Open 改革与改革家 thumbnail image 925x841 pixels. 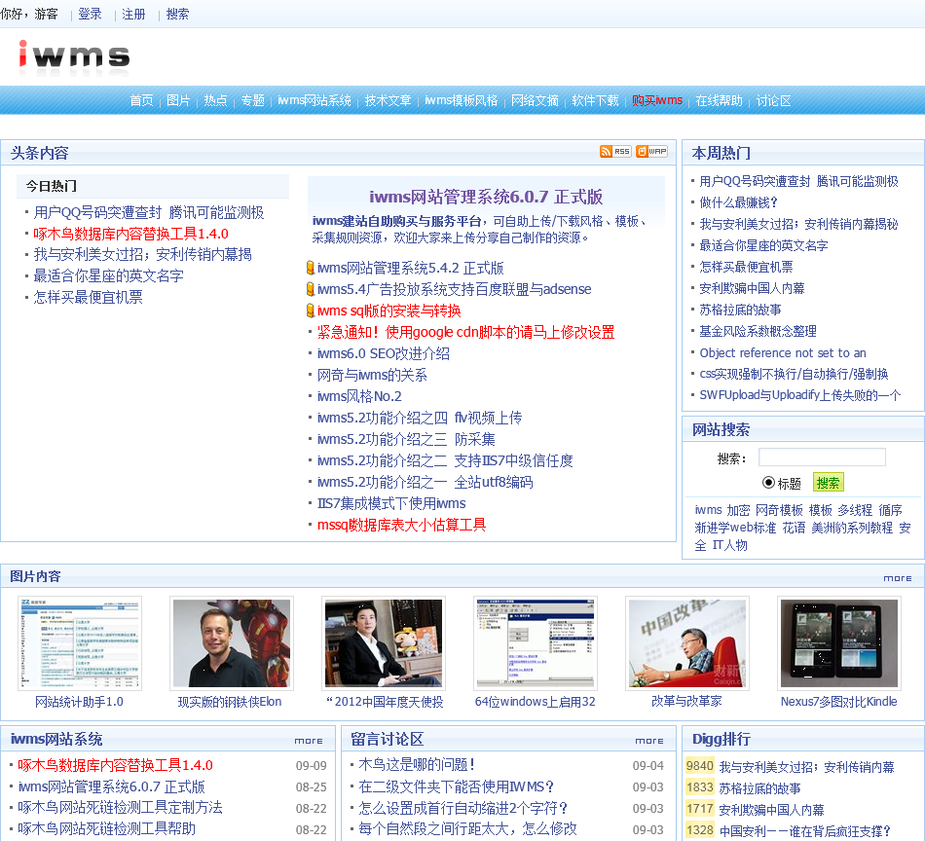(687, 642)
